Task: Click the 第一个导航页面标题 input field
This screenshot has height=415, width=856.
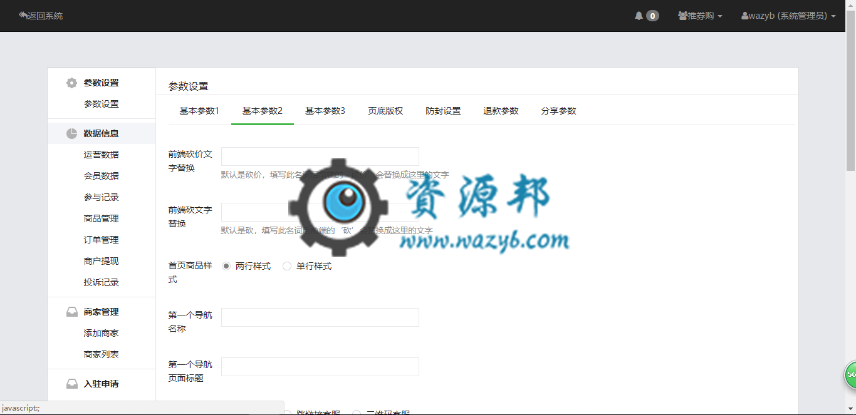Action: 320,367
